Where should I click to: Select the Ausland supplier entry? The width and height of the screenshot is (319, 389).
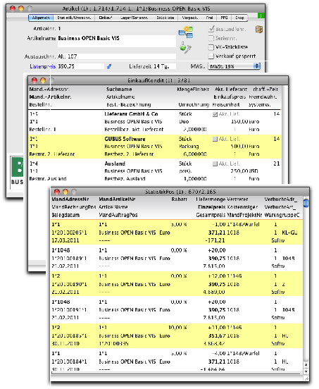tap(155, 171)
